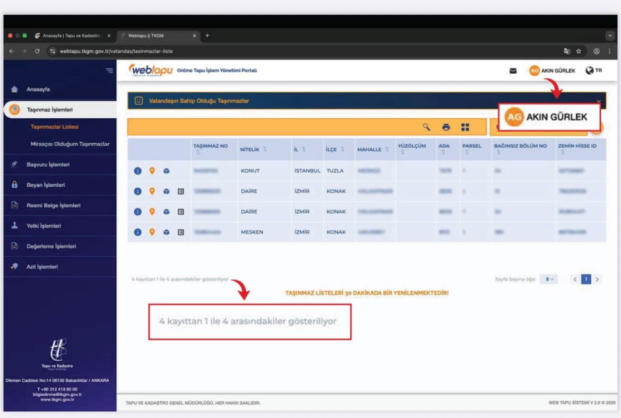This screenshot has height=418, width=621.
Task: Click the document list icon on the MESKEN row
Action: pos(180,232)
